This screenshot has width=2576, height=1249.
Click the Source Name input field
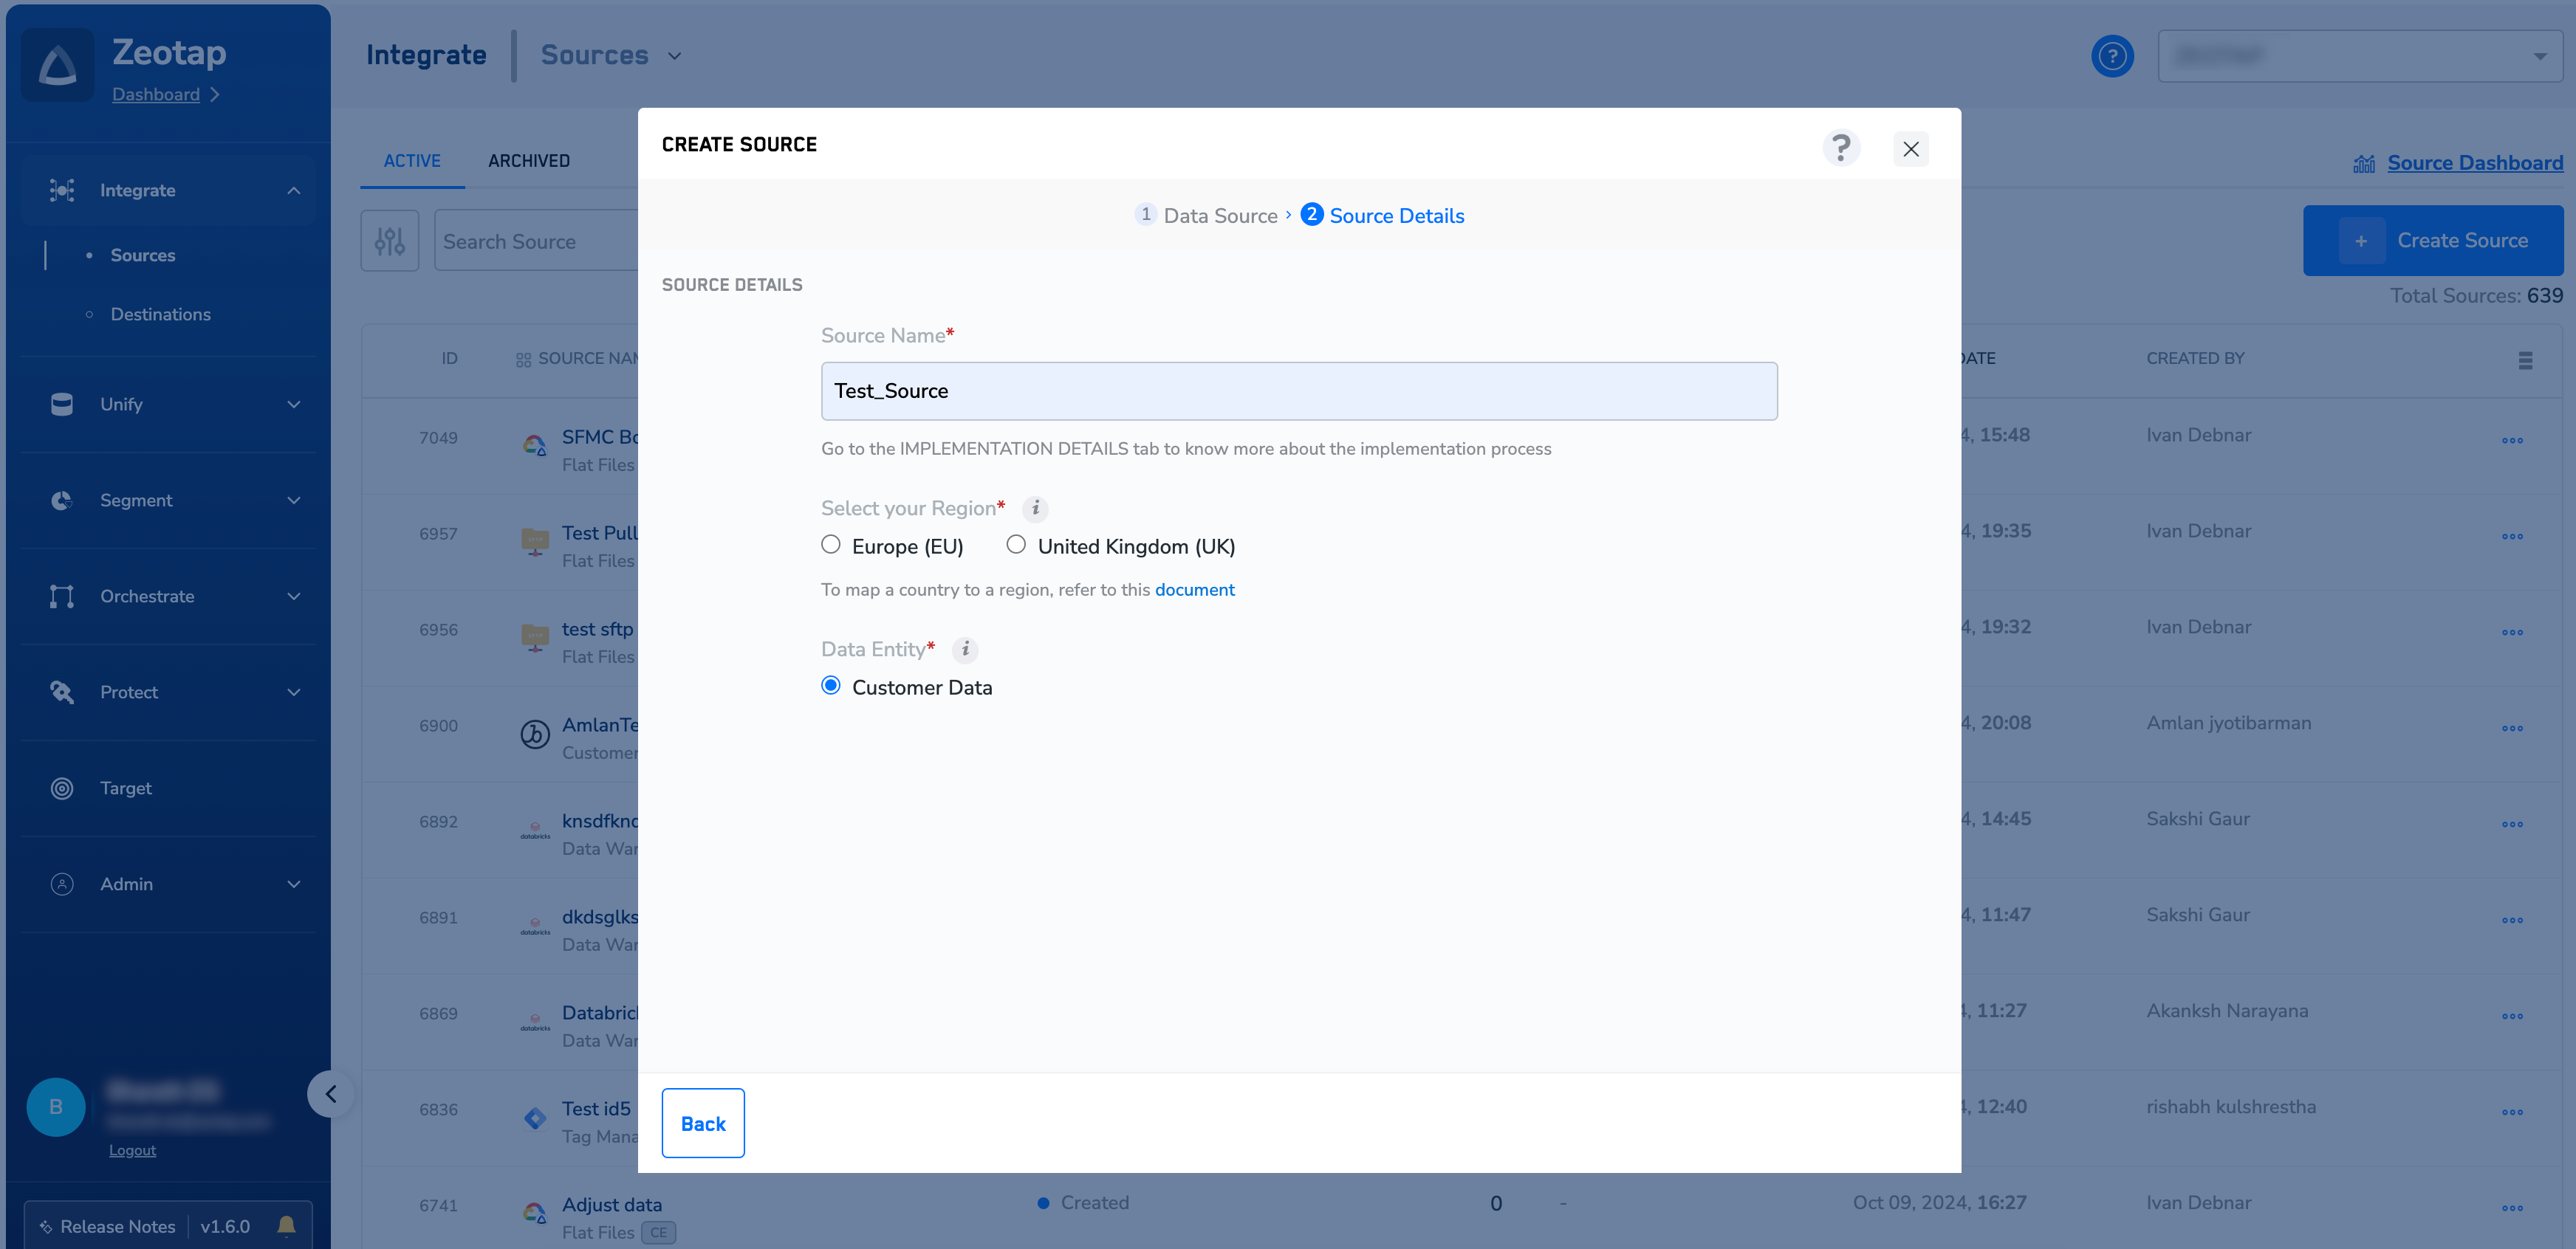click(1298, 390)
